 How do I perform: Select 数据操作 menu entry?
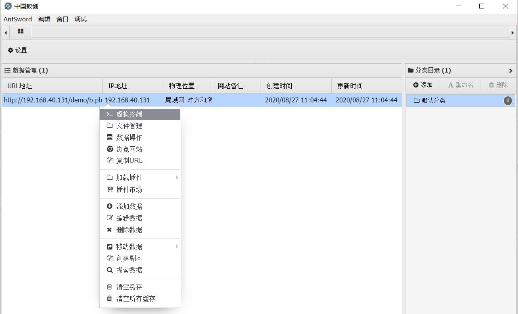tap(140, 138)
